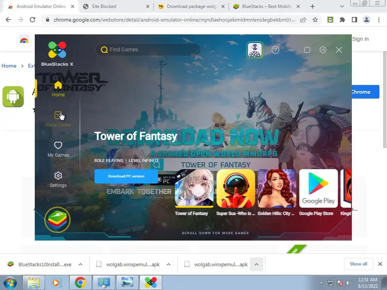This screenshot has width=387, height=290.
Task: Switch to the Site Blocked browser tab
Action: tap(116, 6)
